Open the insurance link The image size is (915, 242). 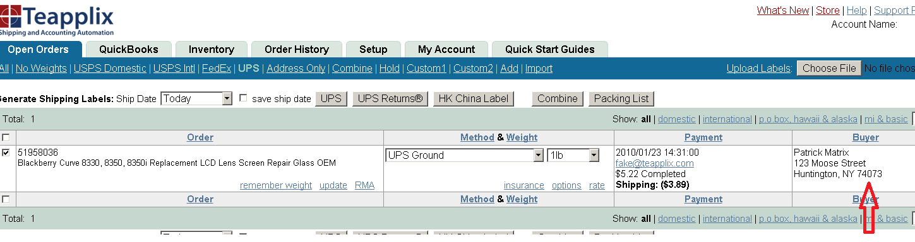524,185
